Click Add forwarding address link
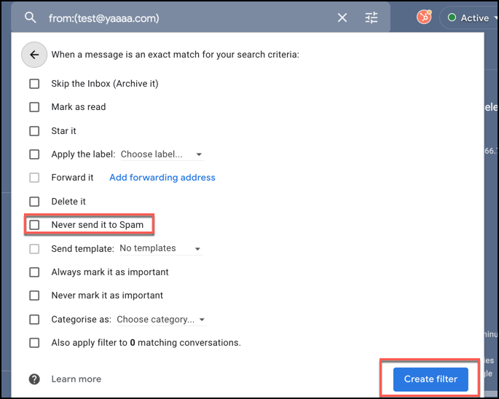The height and width of the screenshot is (399, 499). (162, 178)
